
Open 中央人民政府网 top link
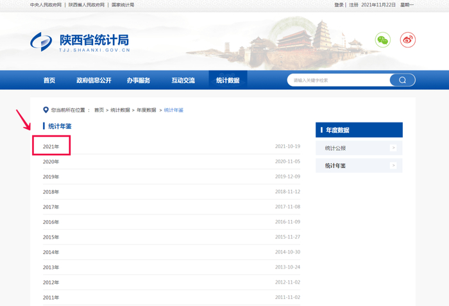[x=46, y=4]
